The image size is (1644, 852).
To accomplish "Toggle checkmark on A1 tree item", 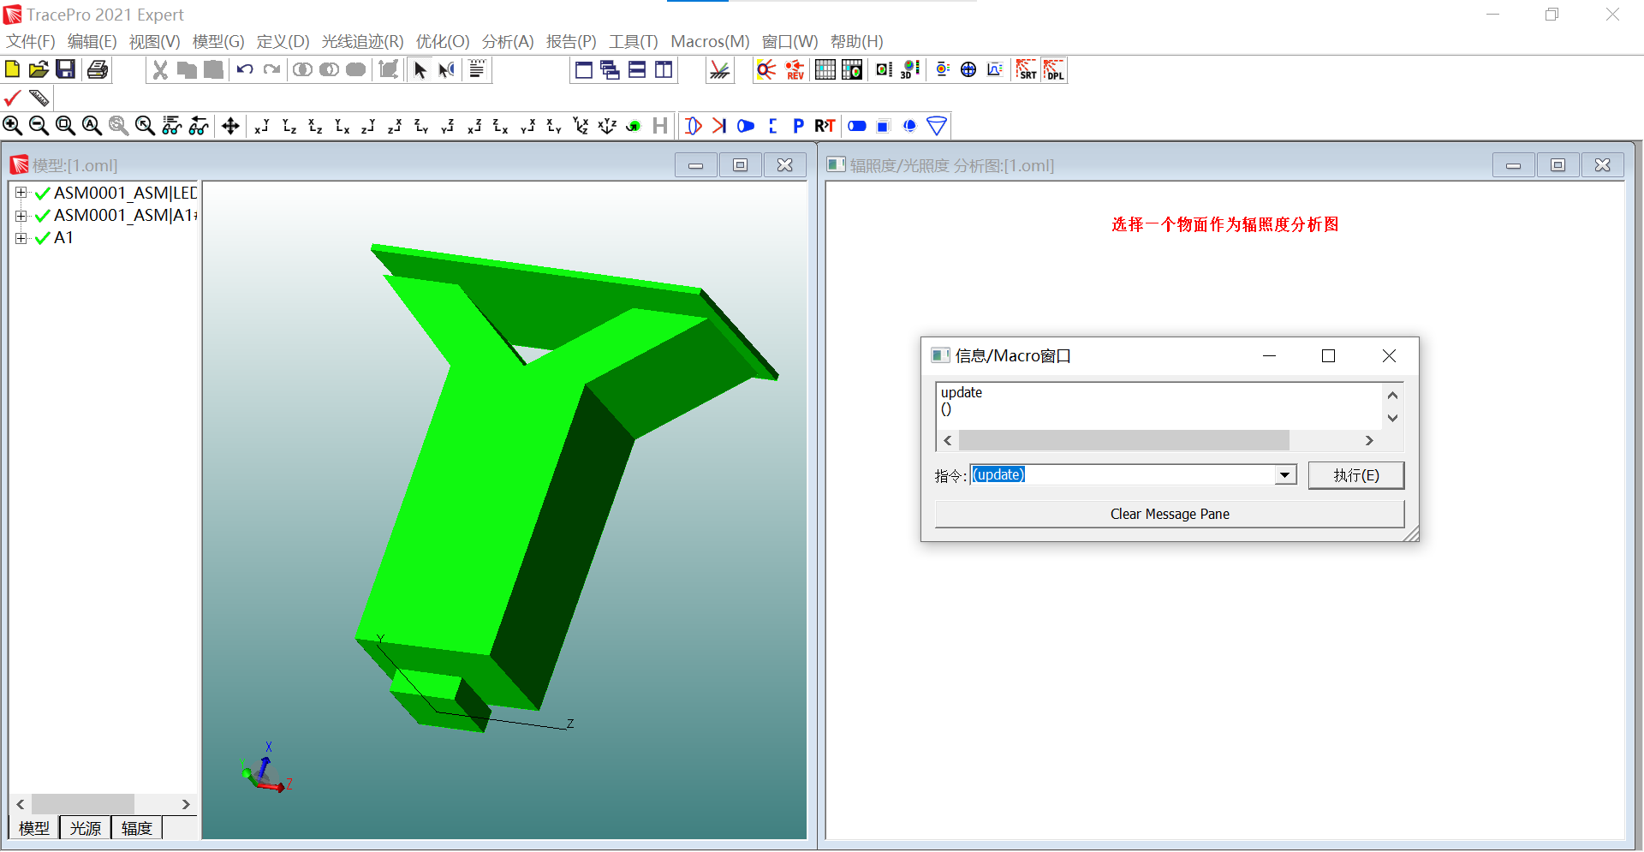I will click(42, 238).
